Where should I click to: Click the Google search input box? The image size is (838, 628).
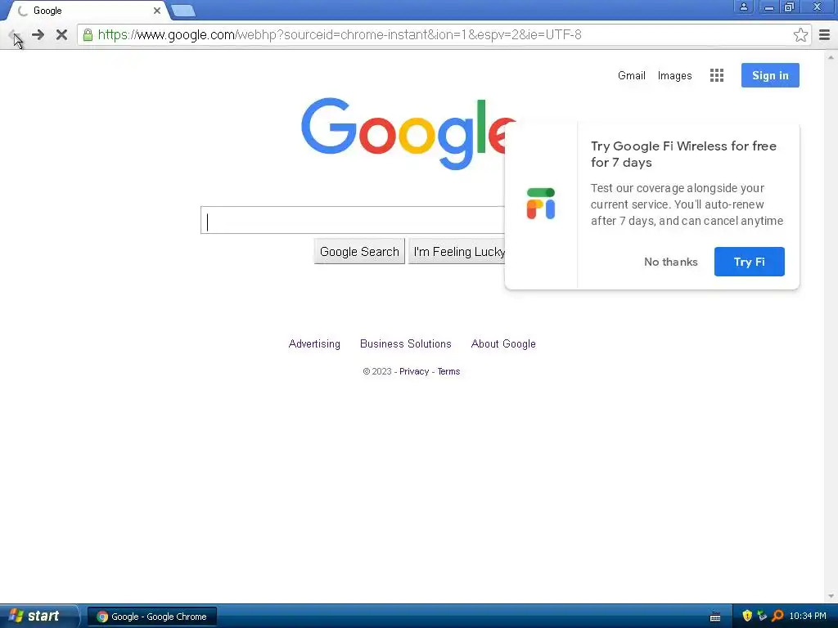click(x=353, y=220)
